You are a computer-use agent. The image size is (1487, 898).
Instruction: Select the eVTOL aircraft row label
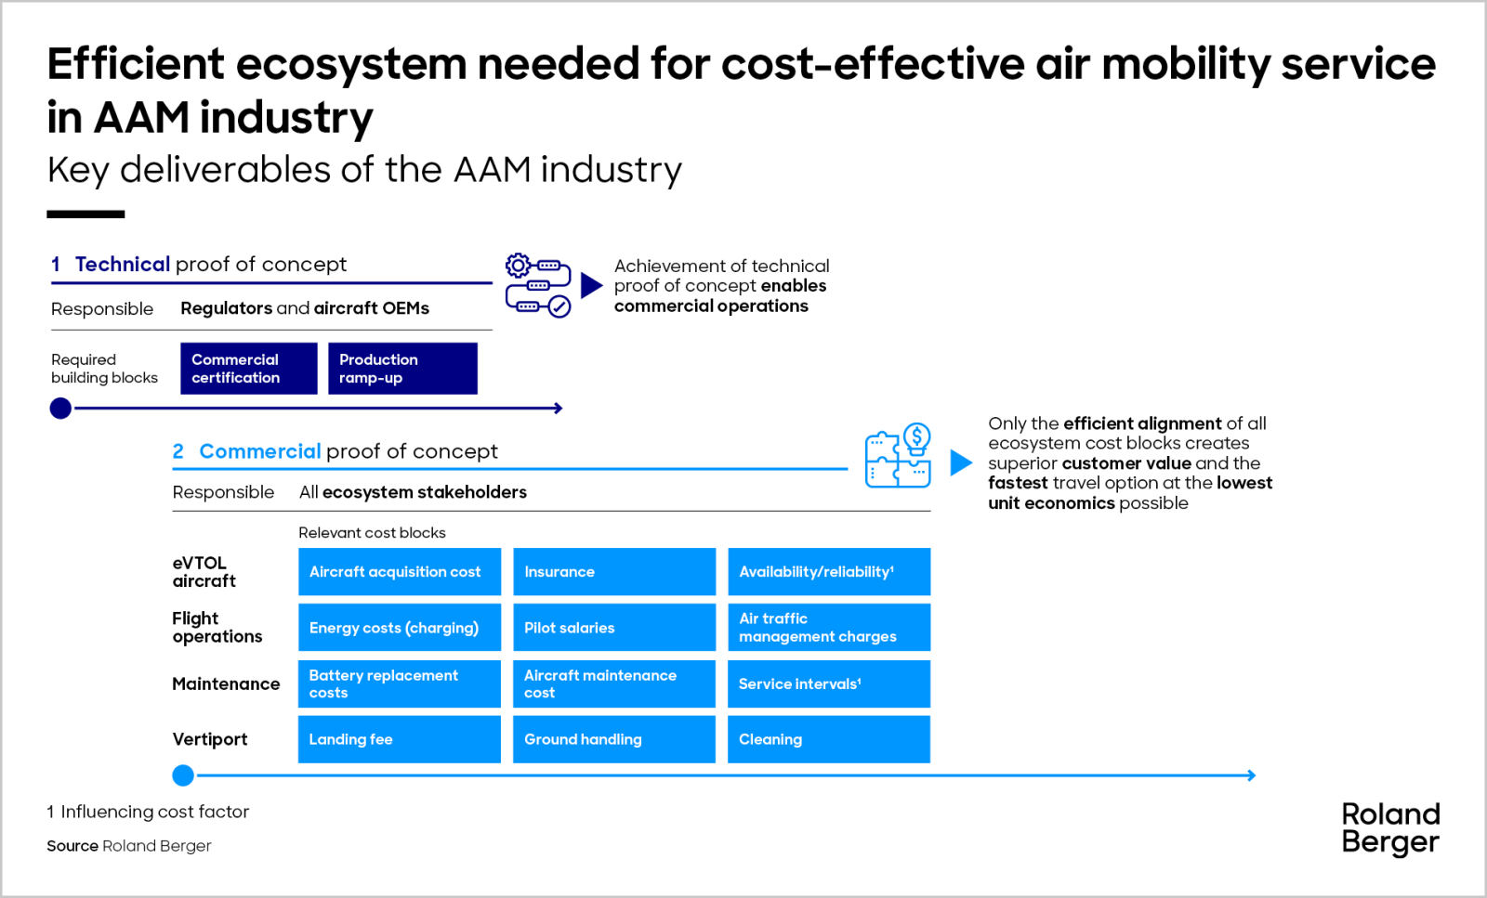click(206, 571)
